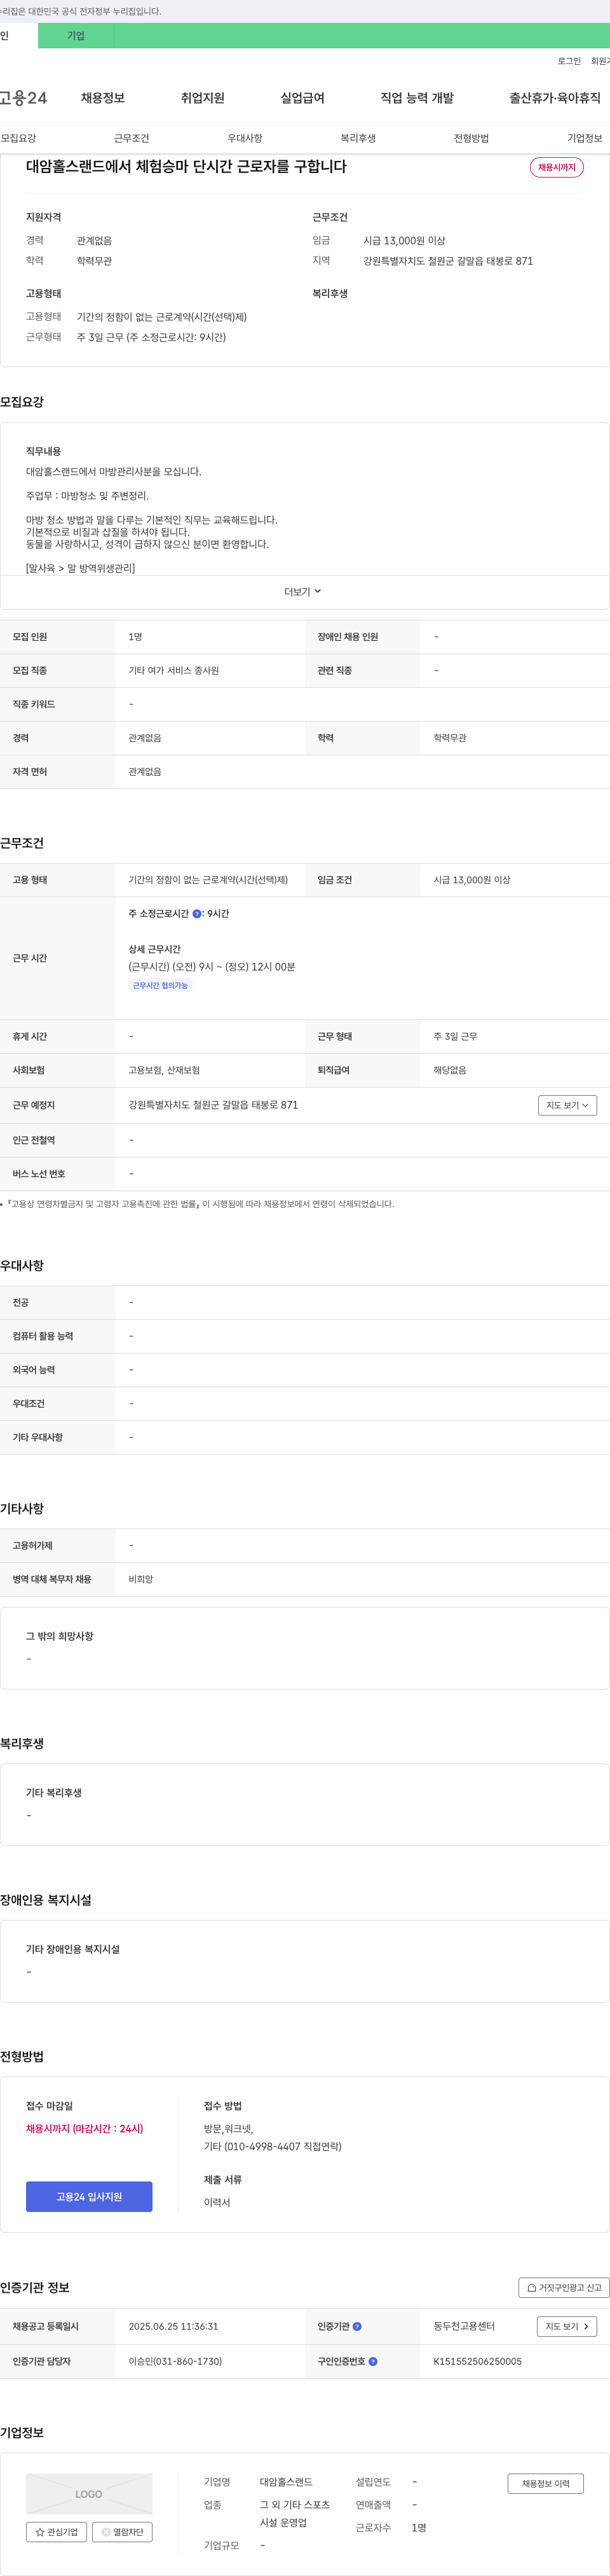Image resolution: width=610 pixels, height=2576 pixels.
Task: Click certification number K151552506250005
Action: (x=477, y=2361)
